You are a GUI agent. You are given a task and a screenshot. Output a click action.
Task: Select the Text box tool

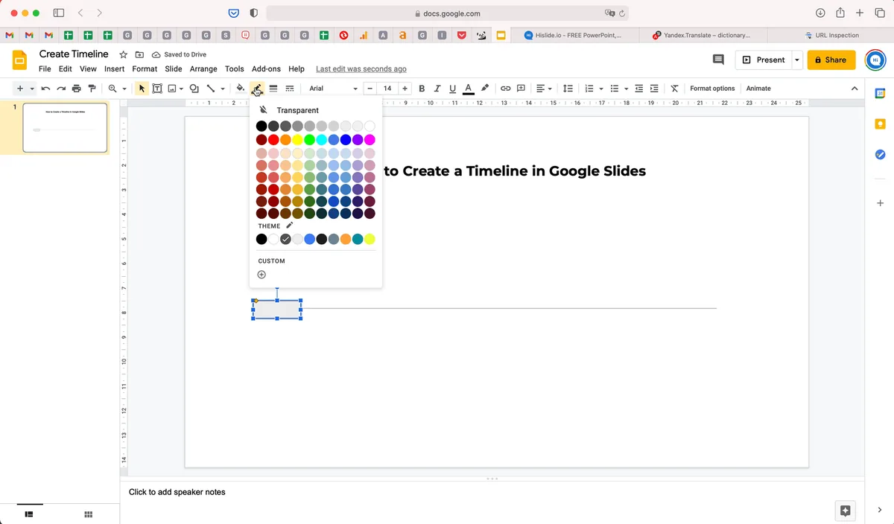click(x=157, y=89)
